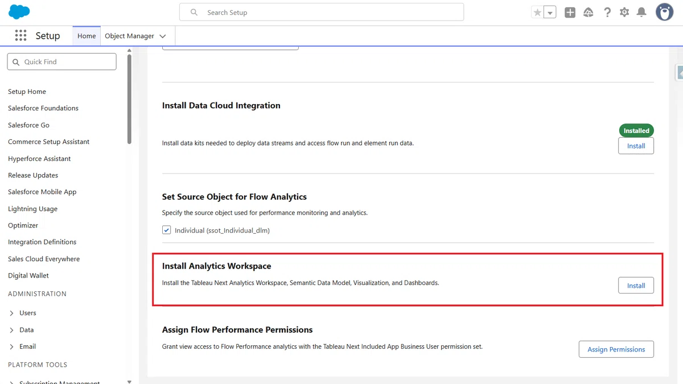Open Release Updates in sidebar
The image size is (683, 384).
pyautogui.click(x=33, y=175)
